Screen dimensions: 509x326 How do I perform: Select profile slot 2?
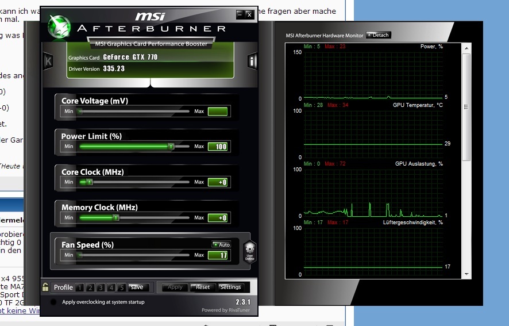tap(90, 287)
